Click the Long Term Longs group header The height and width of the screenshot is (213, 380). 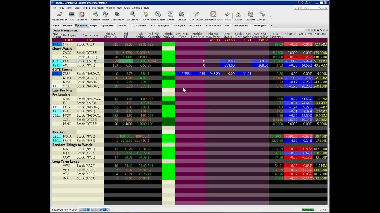click(x=66, y=162)
